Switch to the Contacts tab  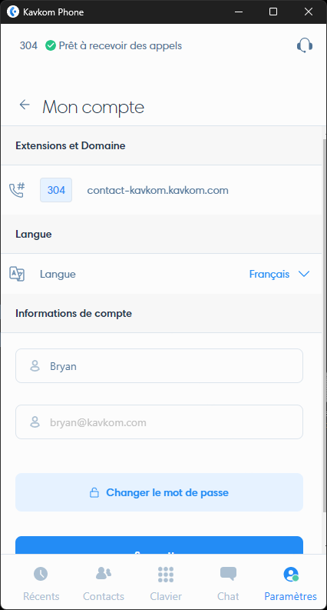104,584
